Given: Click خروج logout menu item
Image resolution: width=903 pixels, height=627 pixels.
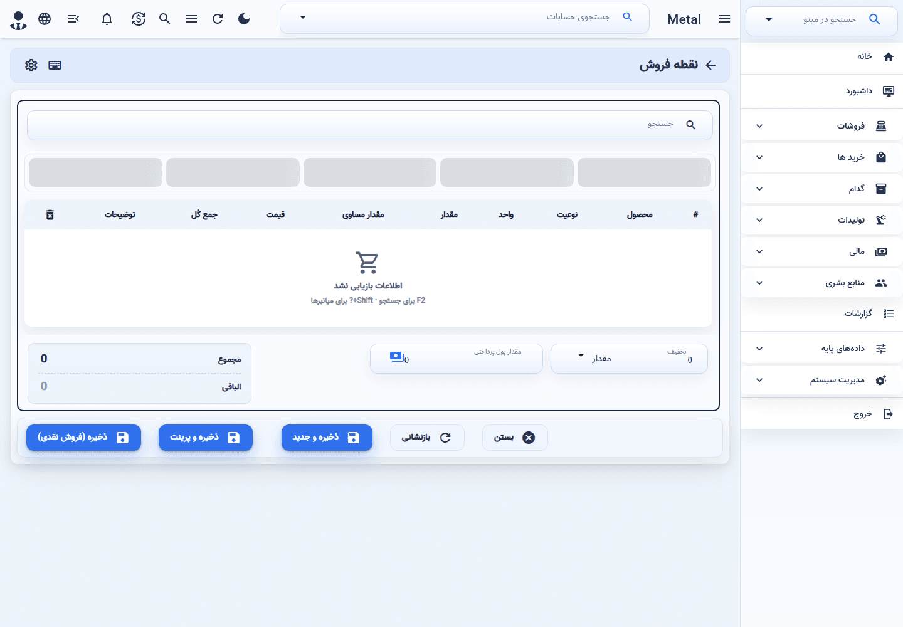Looking at the screenshot, I should 821,414.
